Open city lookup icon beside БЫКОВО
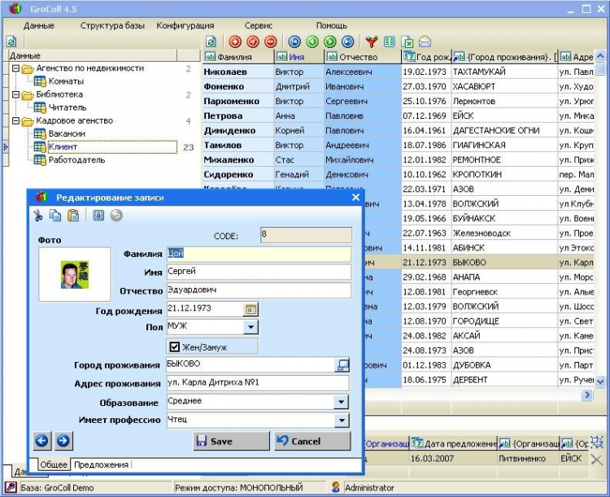Viewport: 610px width, 497px height. [342, 365]
